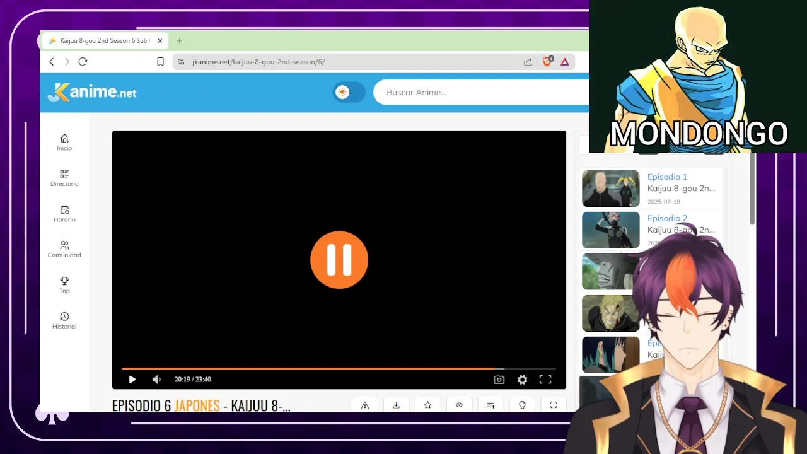Image resolution: width=807 pixels, height=454 pixels.
Task: Share the page with the share icon
Action: [x=528, y=62]
